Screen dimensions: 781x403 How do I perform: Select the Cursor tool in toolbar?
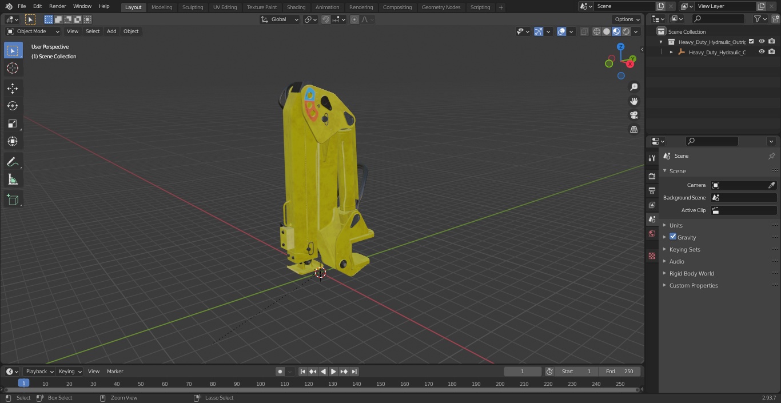(13, 68)
